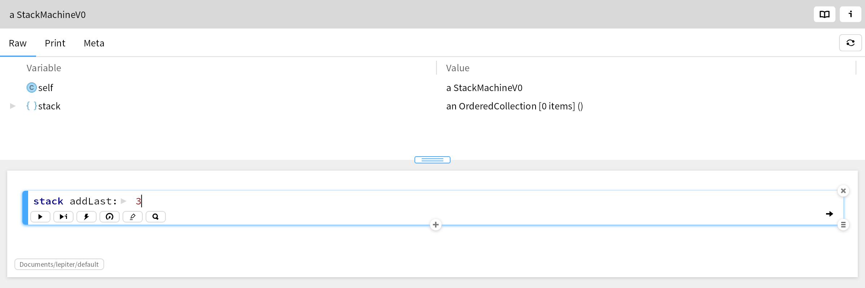Screen dimensions: 865x288
Task: Refresh the inspector view
Action: click(850, 43)
